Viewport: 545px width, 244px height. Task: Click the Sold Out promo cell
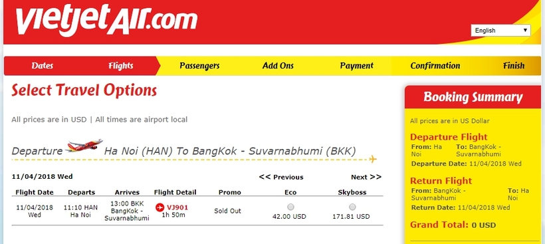[x=228, y=211]
